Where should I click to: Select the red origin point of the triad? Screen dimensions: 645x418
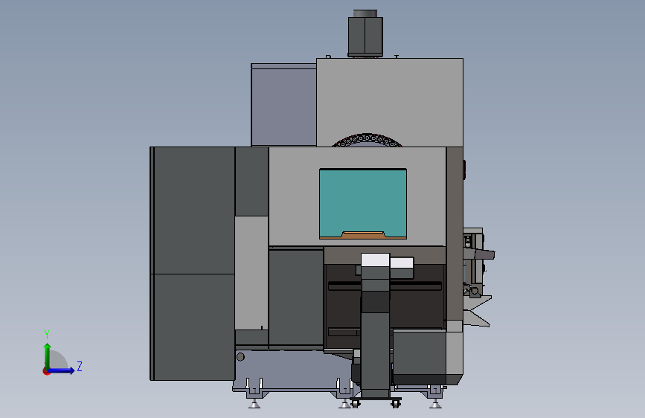[46, 371]
